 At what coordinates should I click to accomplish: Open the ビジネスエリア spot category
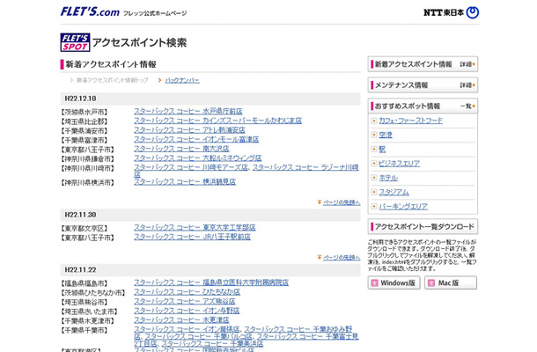point(399,164)
